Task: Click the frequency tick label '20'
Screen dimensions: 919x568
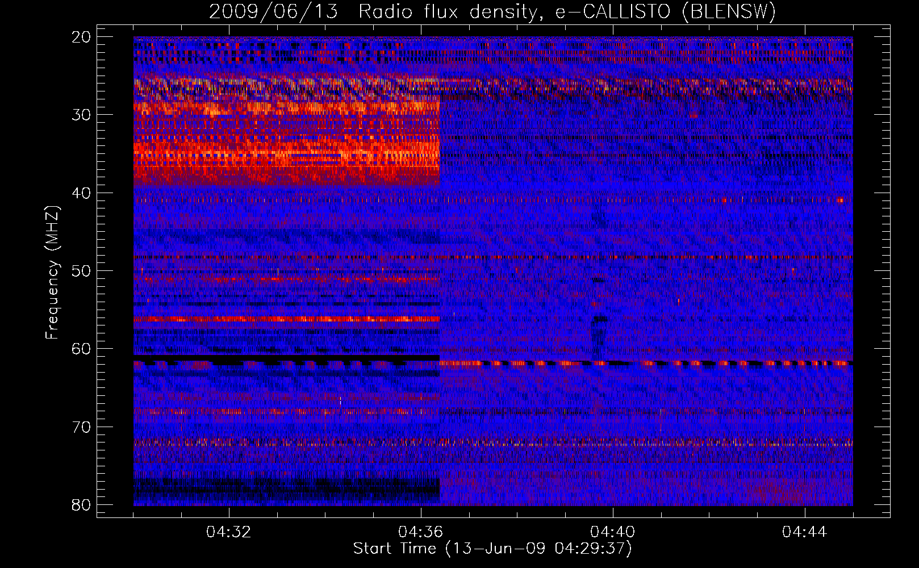Action: (82, 37)
